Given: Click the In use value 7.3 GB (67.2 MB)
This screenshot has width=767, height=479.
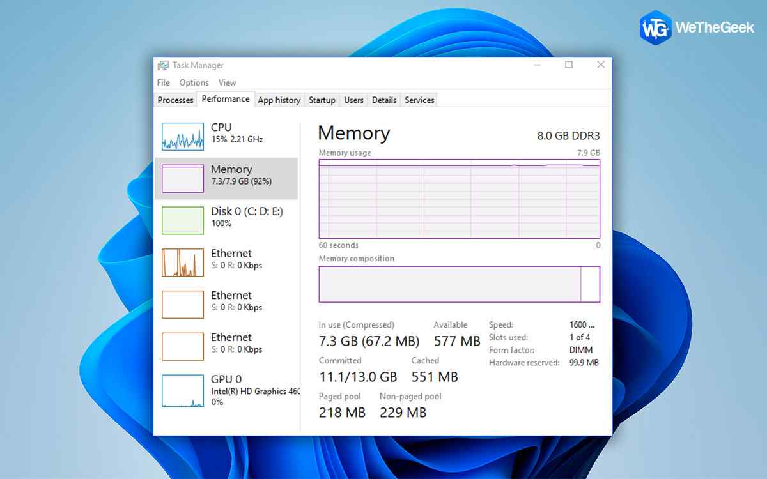Looking at the screenshot, I should pyautogui.click(x=369, y=341).
